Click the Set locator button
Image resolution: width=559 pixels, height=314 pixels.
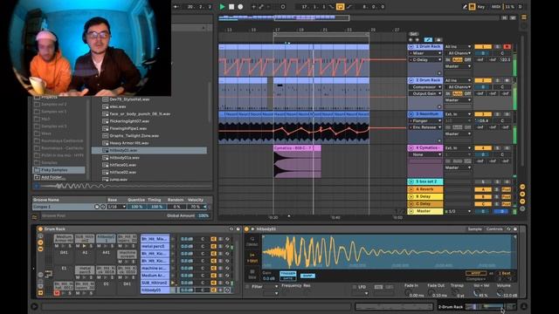(x=413, y=34)
